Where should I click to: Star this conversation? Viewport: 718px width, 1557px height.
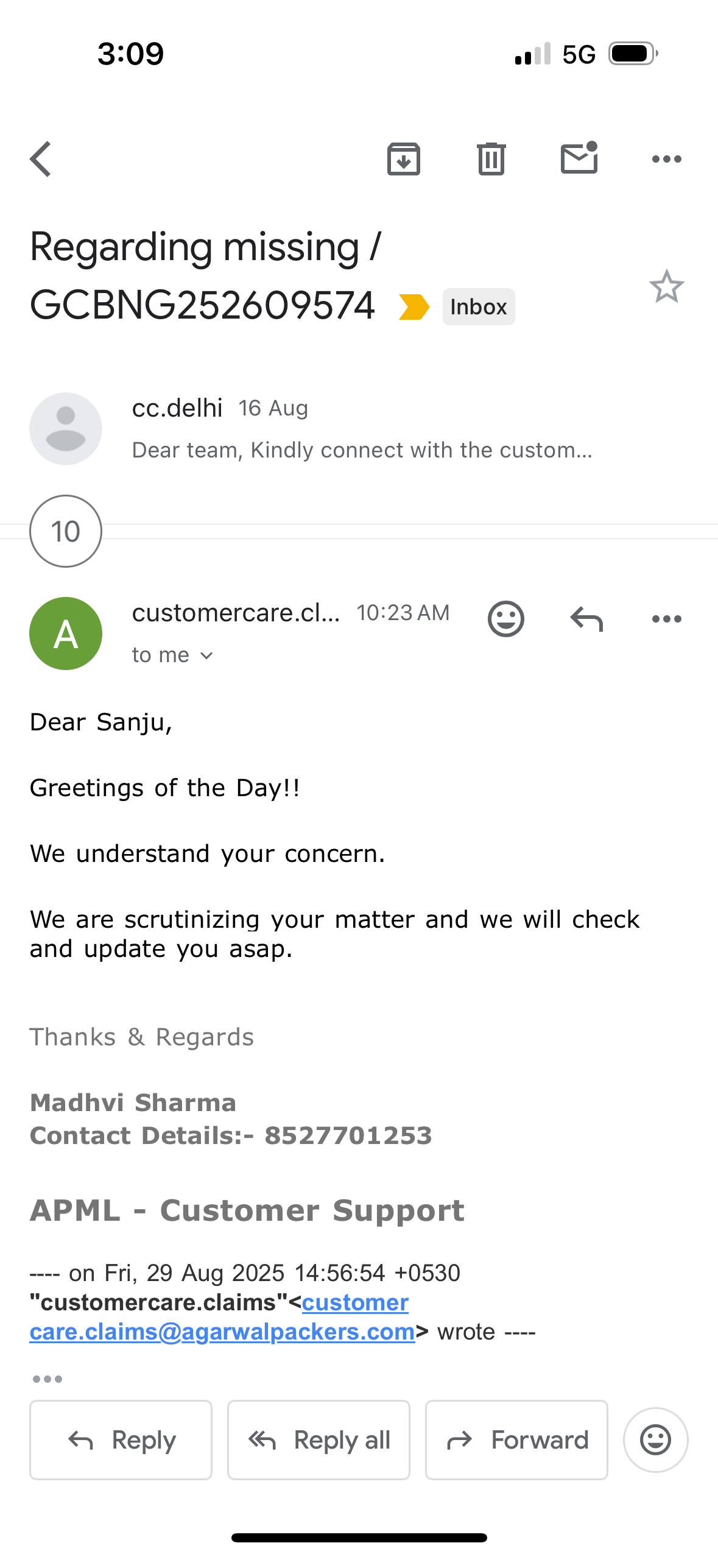pos(667,286)
